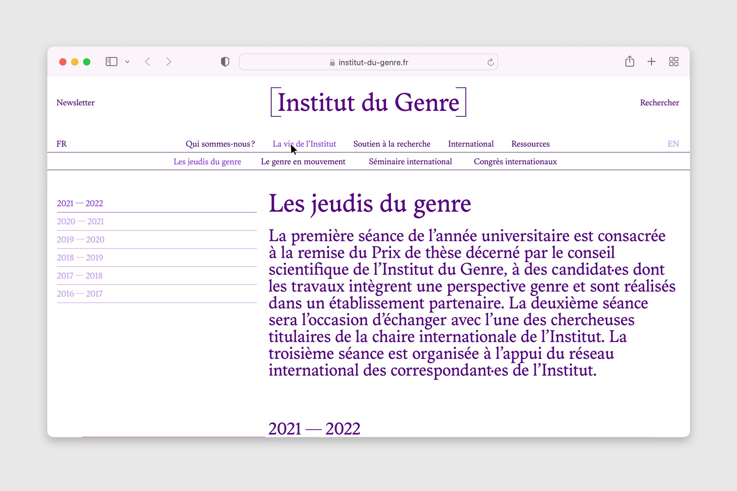The width and height of the screenshot is (737, 491).
Task: Open the Qui sommes-nous ? menu
Action: [x=220, y=144]
